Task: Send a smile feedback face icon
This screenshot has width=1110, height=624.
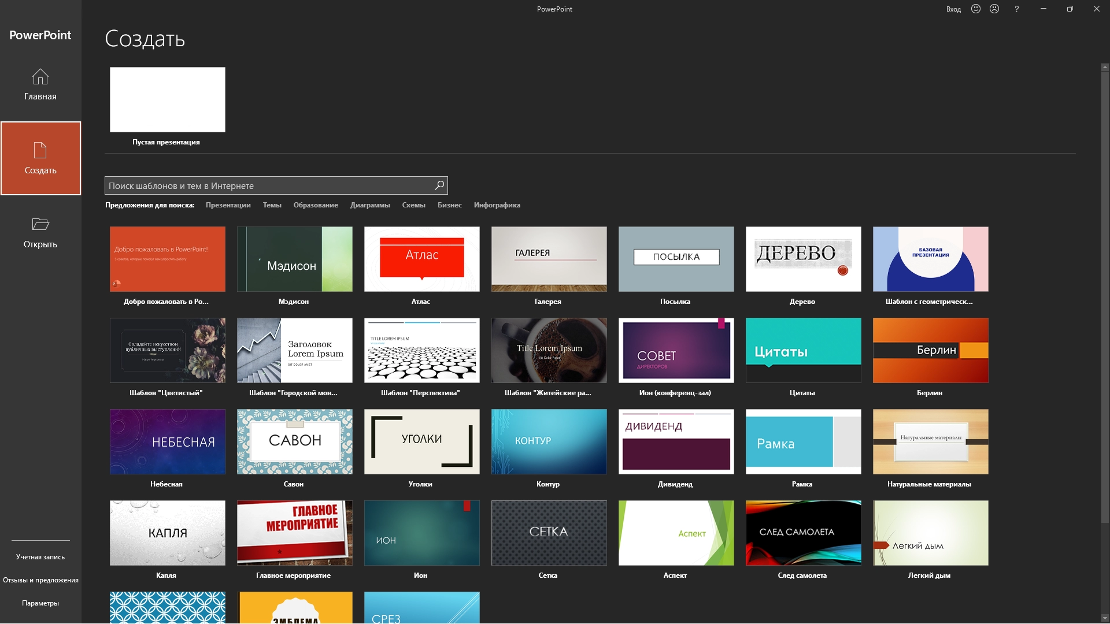Action: pos(976,9)
